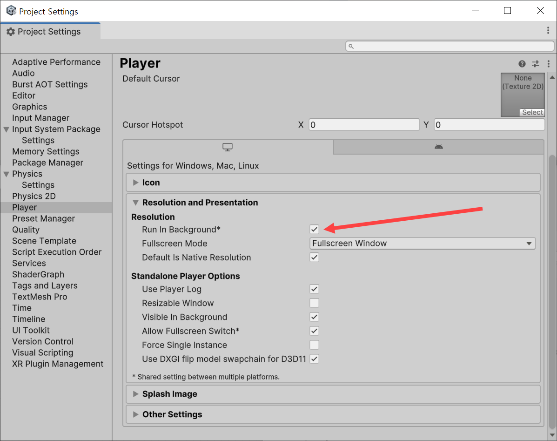Select Input Manager
Screen dimensions: 557x441
[41, 118]
